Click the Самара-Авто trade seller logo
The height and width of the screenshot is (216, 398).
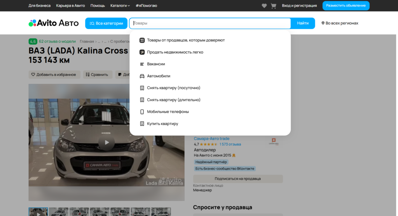[274, 141]
